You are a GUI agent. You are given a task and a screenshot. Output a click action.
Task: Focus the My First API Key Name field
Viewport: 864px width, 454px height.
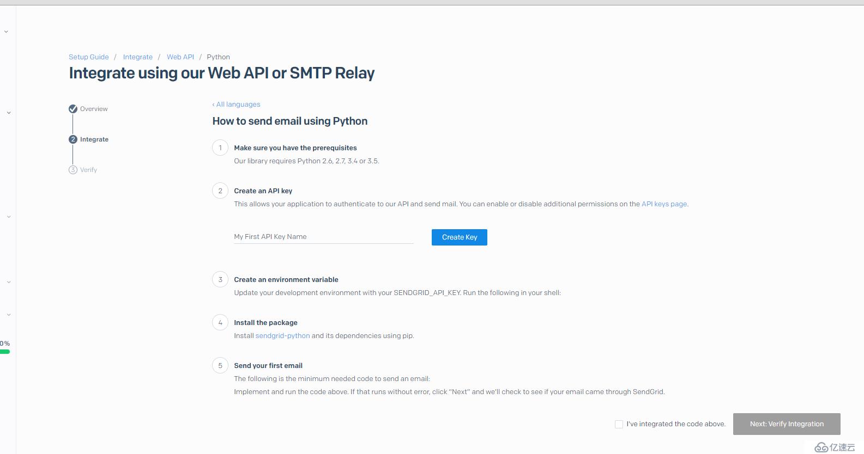pyautogui.click(x=324, y=237)
